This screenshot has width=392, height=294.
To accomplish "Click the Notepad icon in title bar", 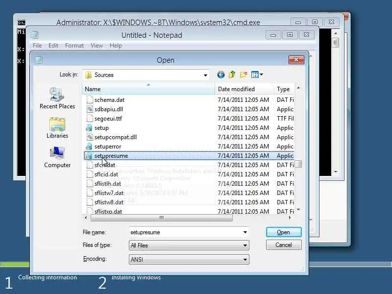I will tap(35, 35).
